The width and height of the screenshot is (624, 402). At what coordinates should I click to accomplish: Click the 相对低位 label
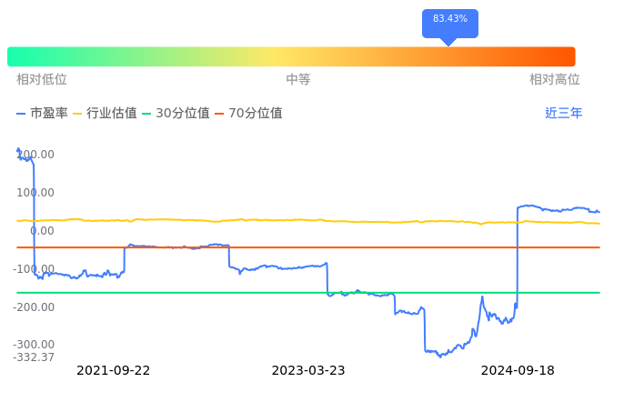click(42, 80)
